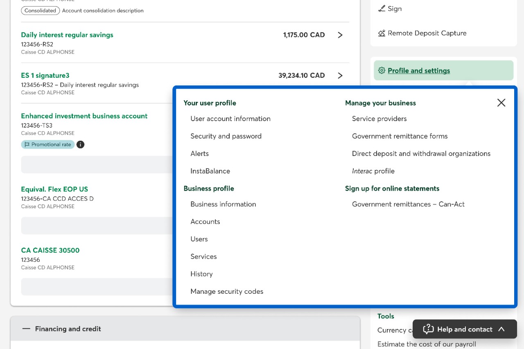Open the CA CAISSE 30500 account

50,250
